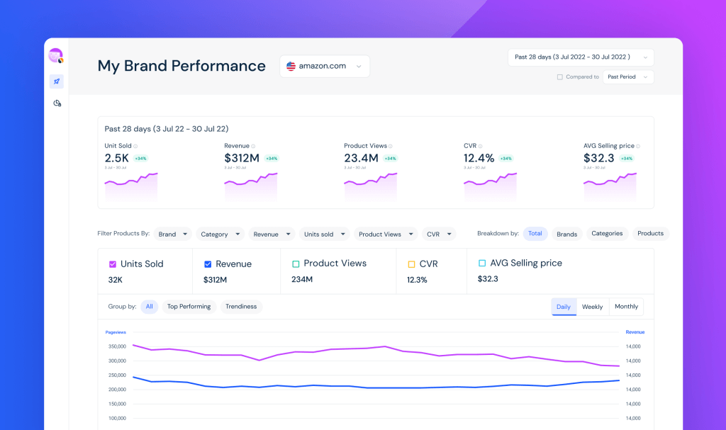Open the amazon.com marketplace dropdown
The image size is (726, 430).
[x=325, y=66]
